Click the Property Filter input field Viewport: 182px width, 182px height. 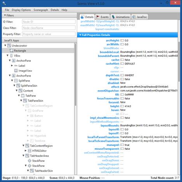point(49,34)
